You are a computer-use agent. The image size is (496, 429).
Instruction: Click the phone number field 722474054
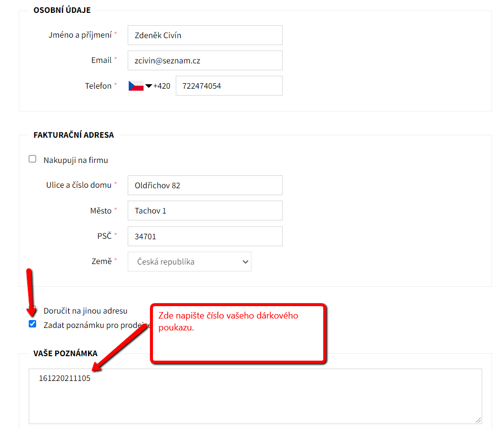tap(229, 86)
